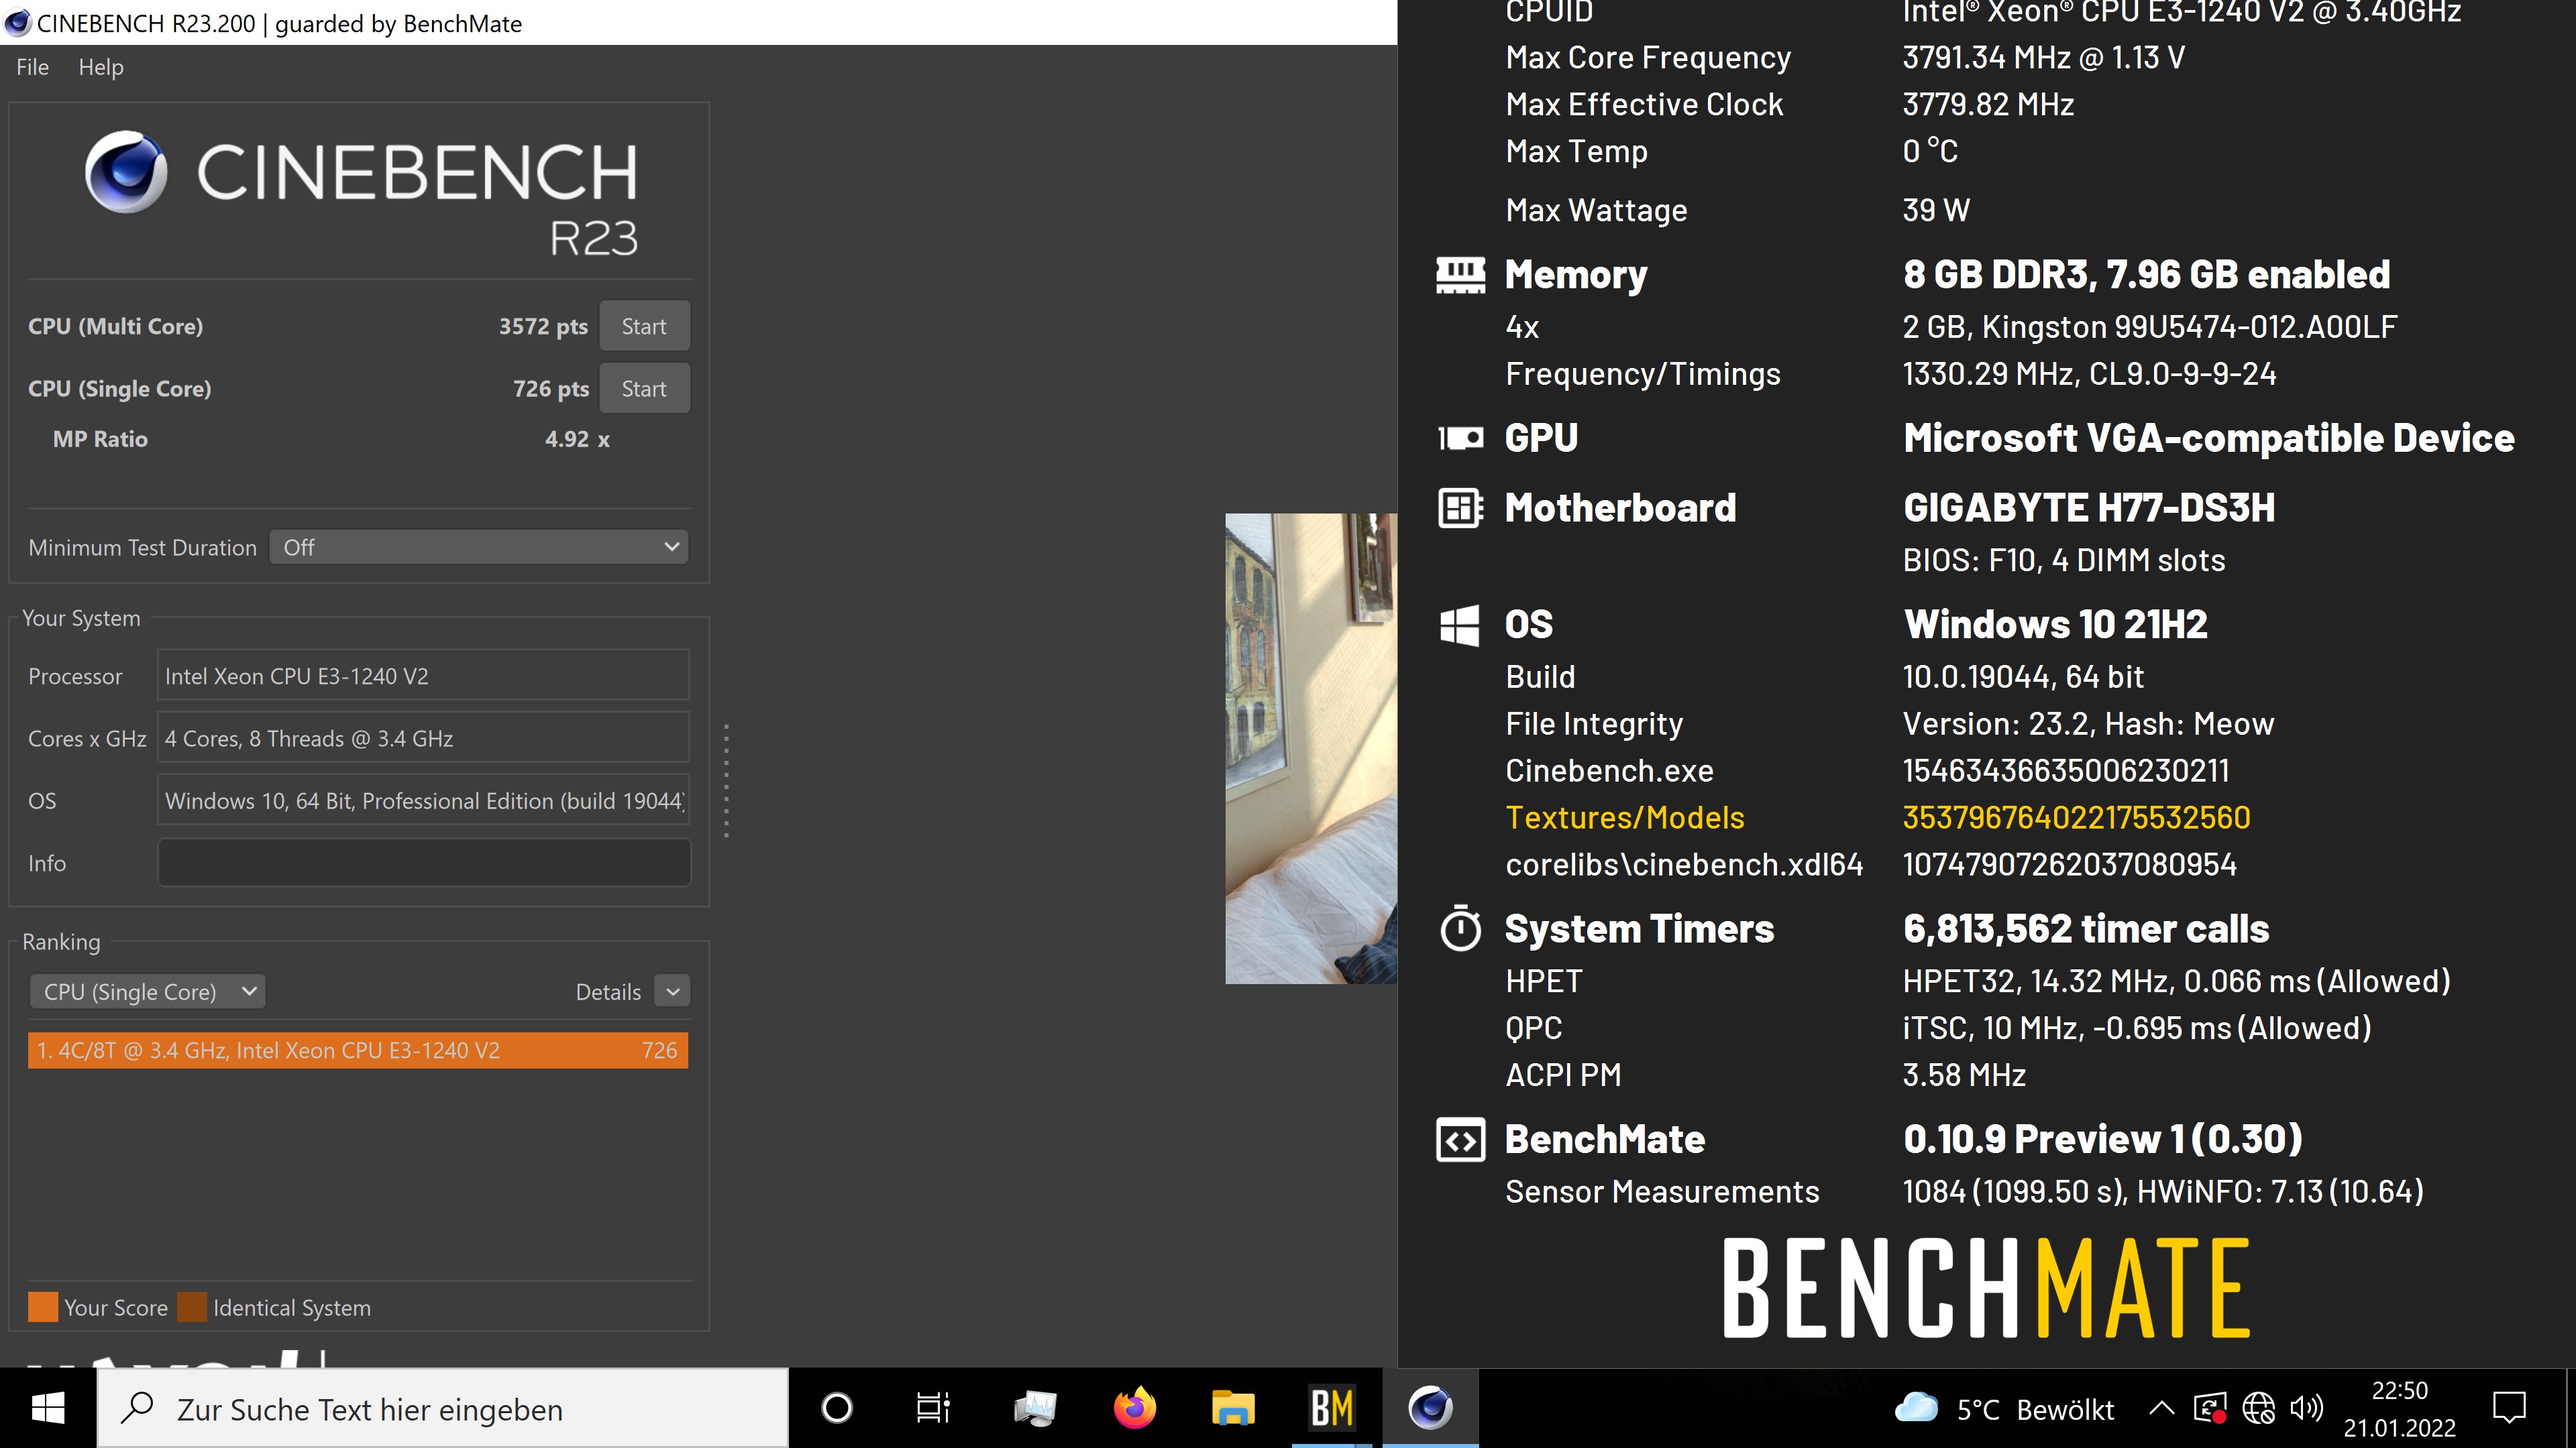The width and height of the screenshot is (2576, 1448).
Task: Open clock and date 22:50
Action: [x=2400, y=1409]
